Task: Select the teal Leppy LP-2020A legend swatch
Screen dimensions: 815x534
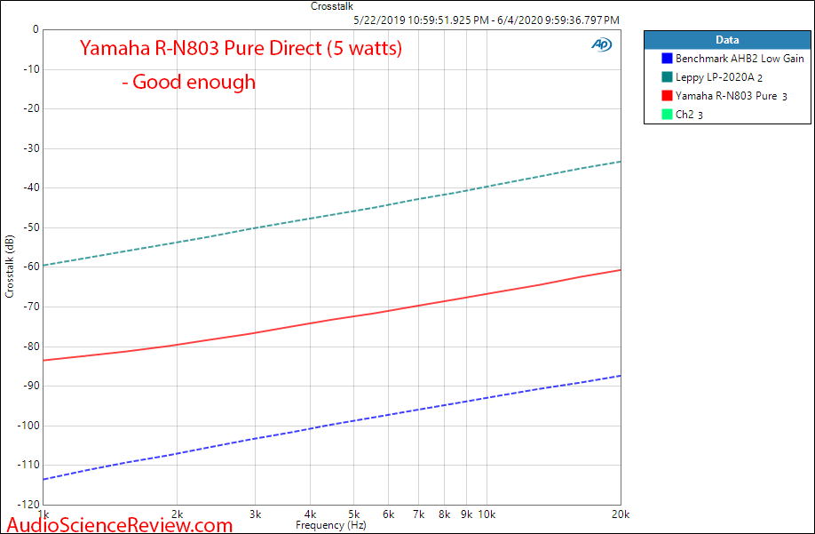Action: pos(667,77)
